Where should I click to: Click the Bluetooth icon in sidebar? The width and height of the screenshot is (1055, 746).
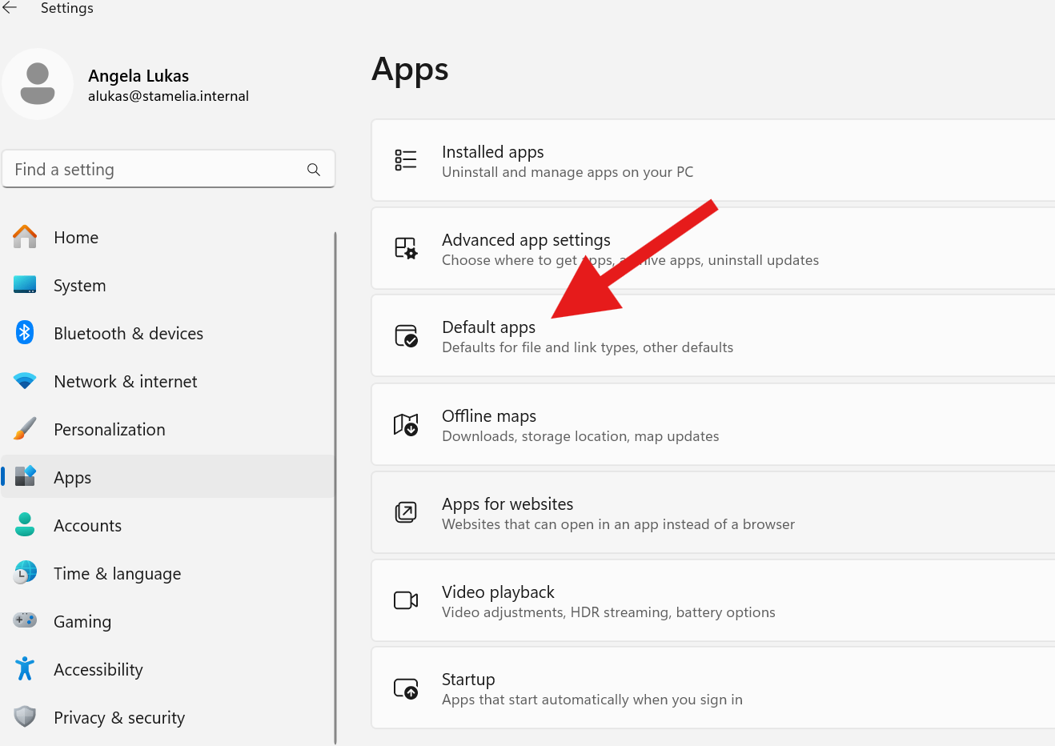pyautogui.click(x=25, y=332)
